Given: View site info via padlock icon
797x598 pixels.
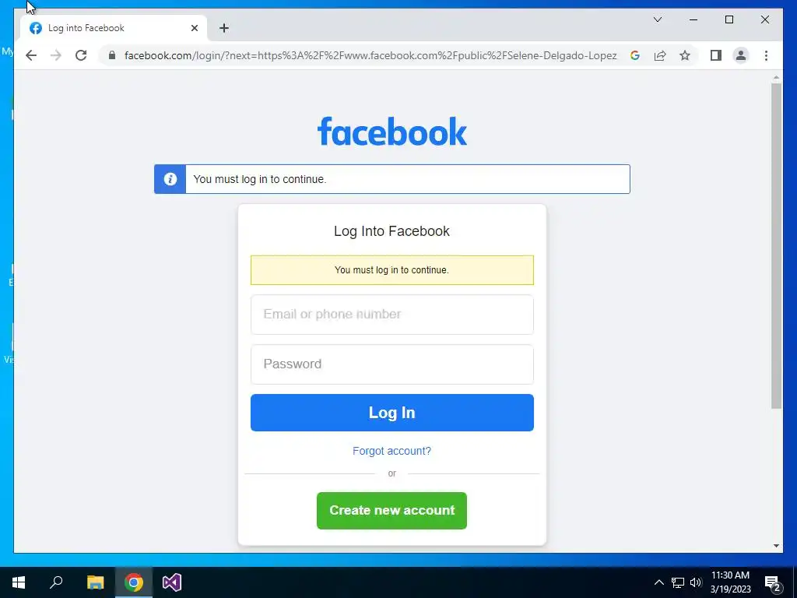Looking at the screenshot, I should pos(112,55).
